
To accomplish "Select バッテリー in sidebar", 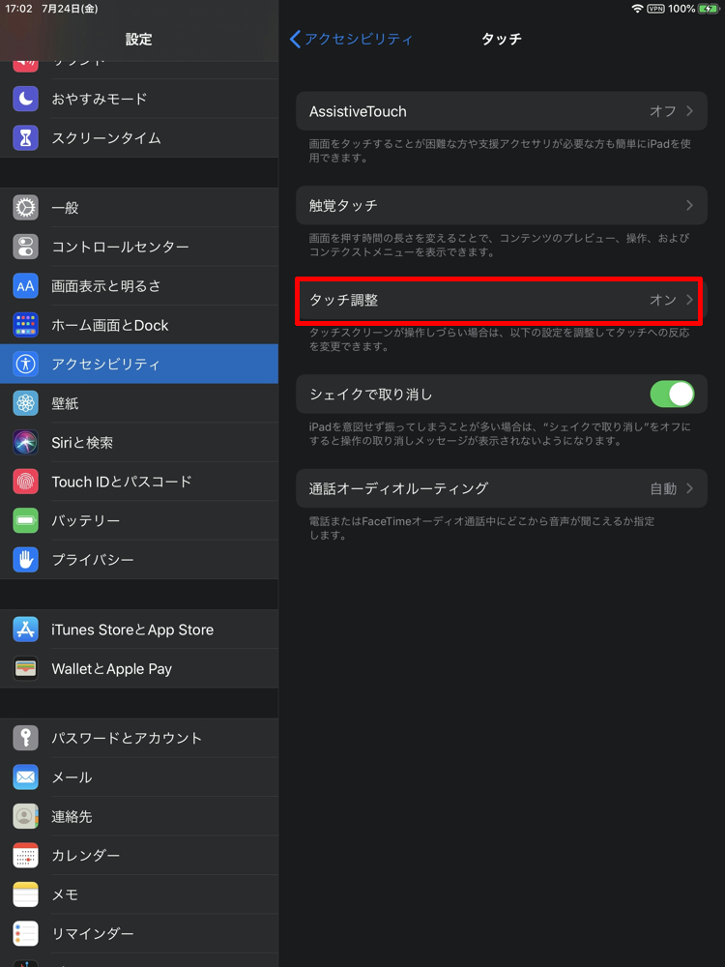I will point(138,520).
